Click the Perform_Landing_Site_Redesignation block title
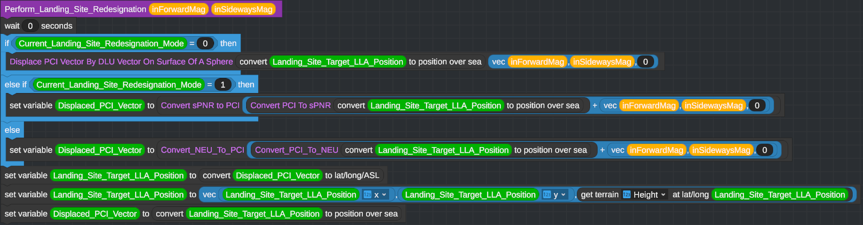 click(x=75, y=9)
